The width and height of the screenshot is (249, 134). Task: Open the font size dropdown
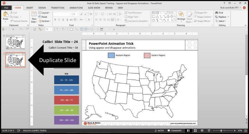pyautogui.click(x=78, y=14)
